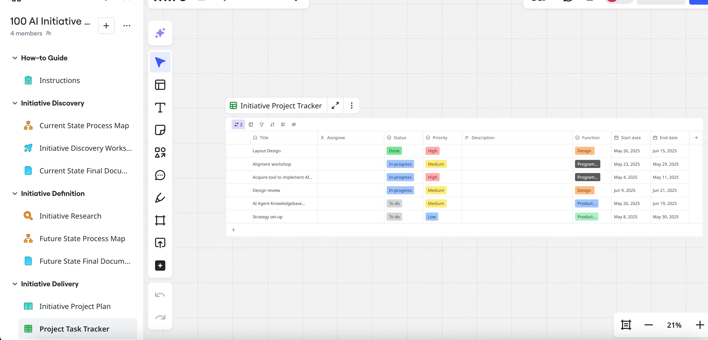Collapse the Initiative Discovery section

pos(15,103)
